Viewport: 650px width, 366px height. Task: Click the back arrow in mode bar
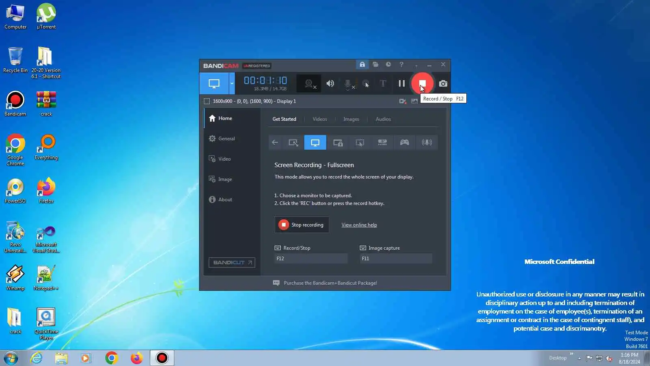point(275,142)
